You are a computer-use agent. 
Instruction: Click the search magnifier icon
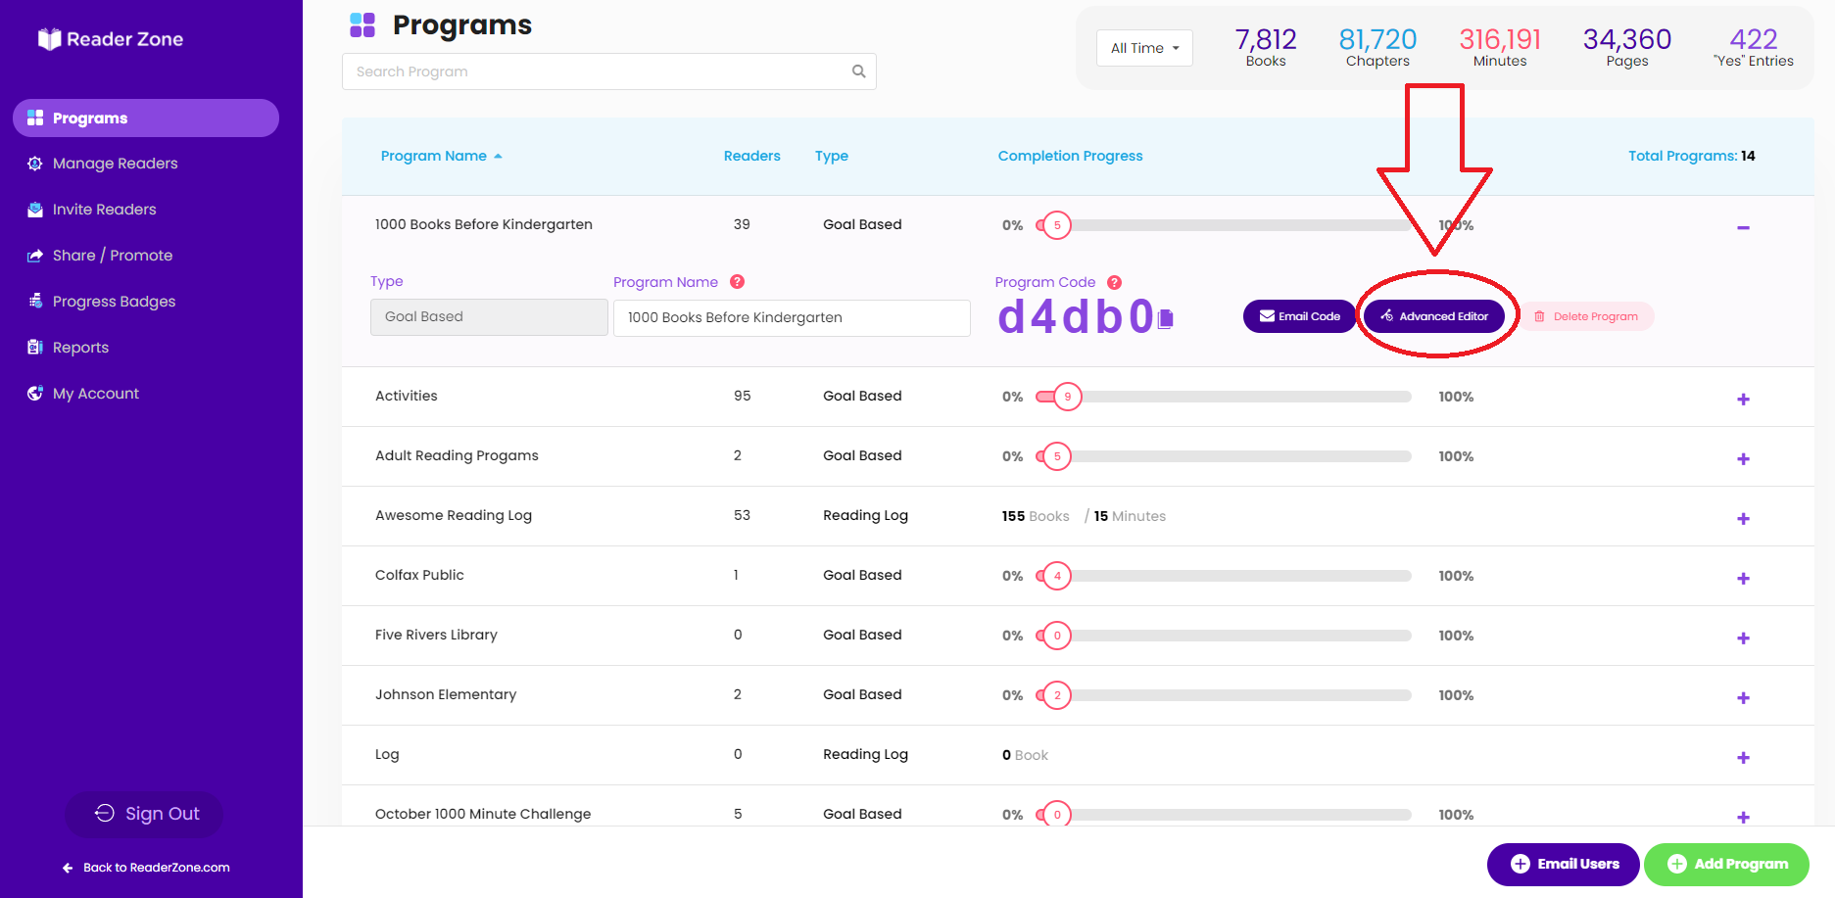click(x=858, y=71)
